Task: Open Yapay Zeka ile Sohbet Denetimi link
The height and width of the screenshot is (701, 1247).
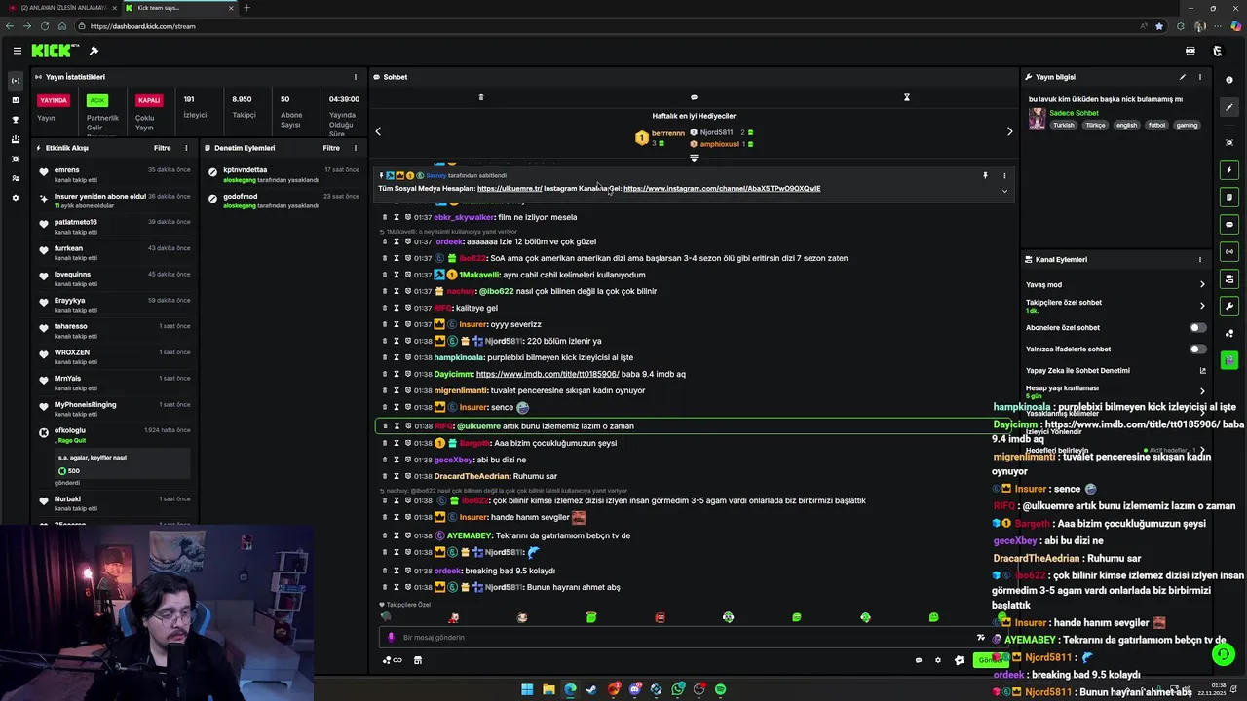Action: pyautogui.click(x=1115, y=370)
